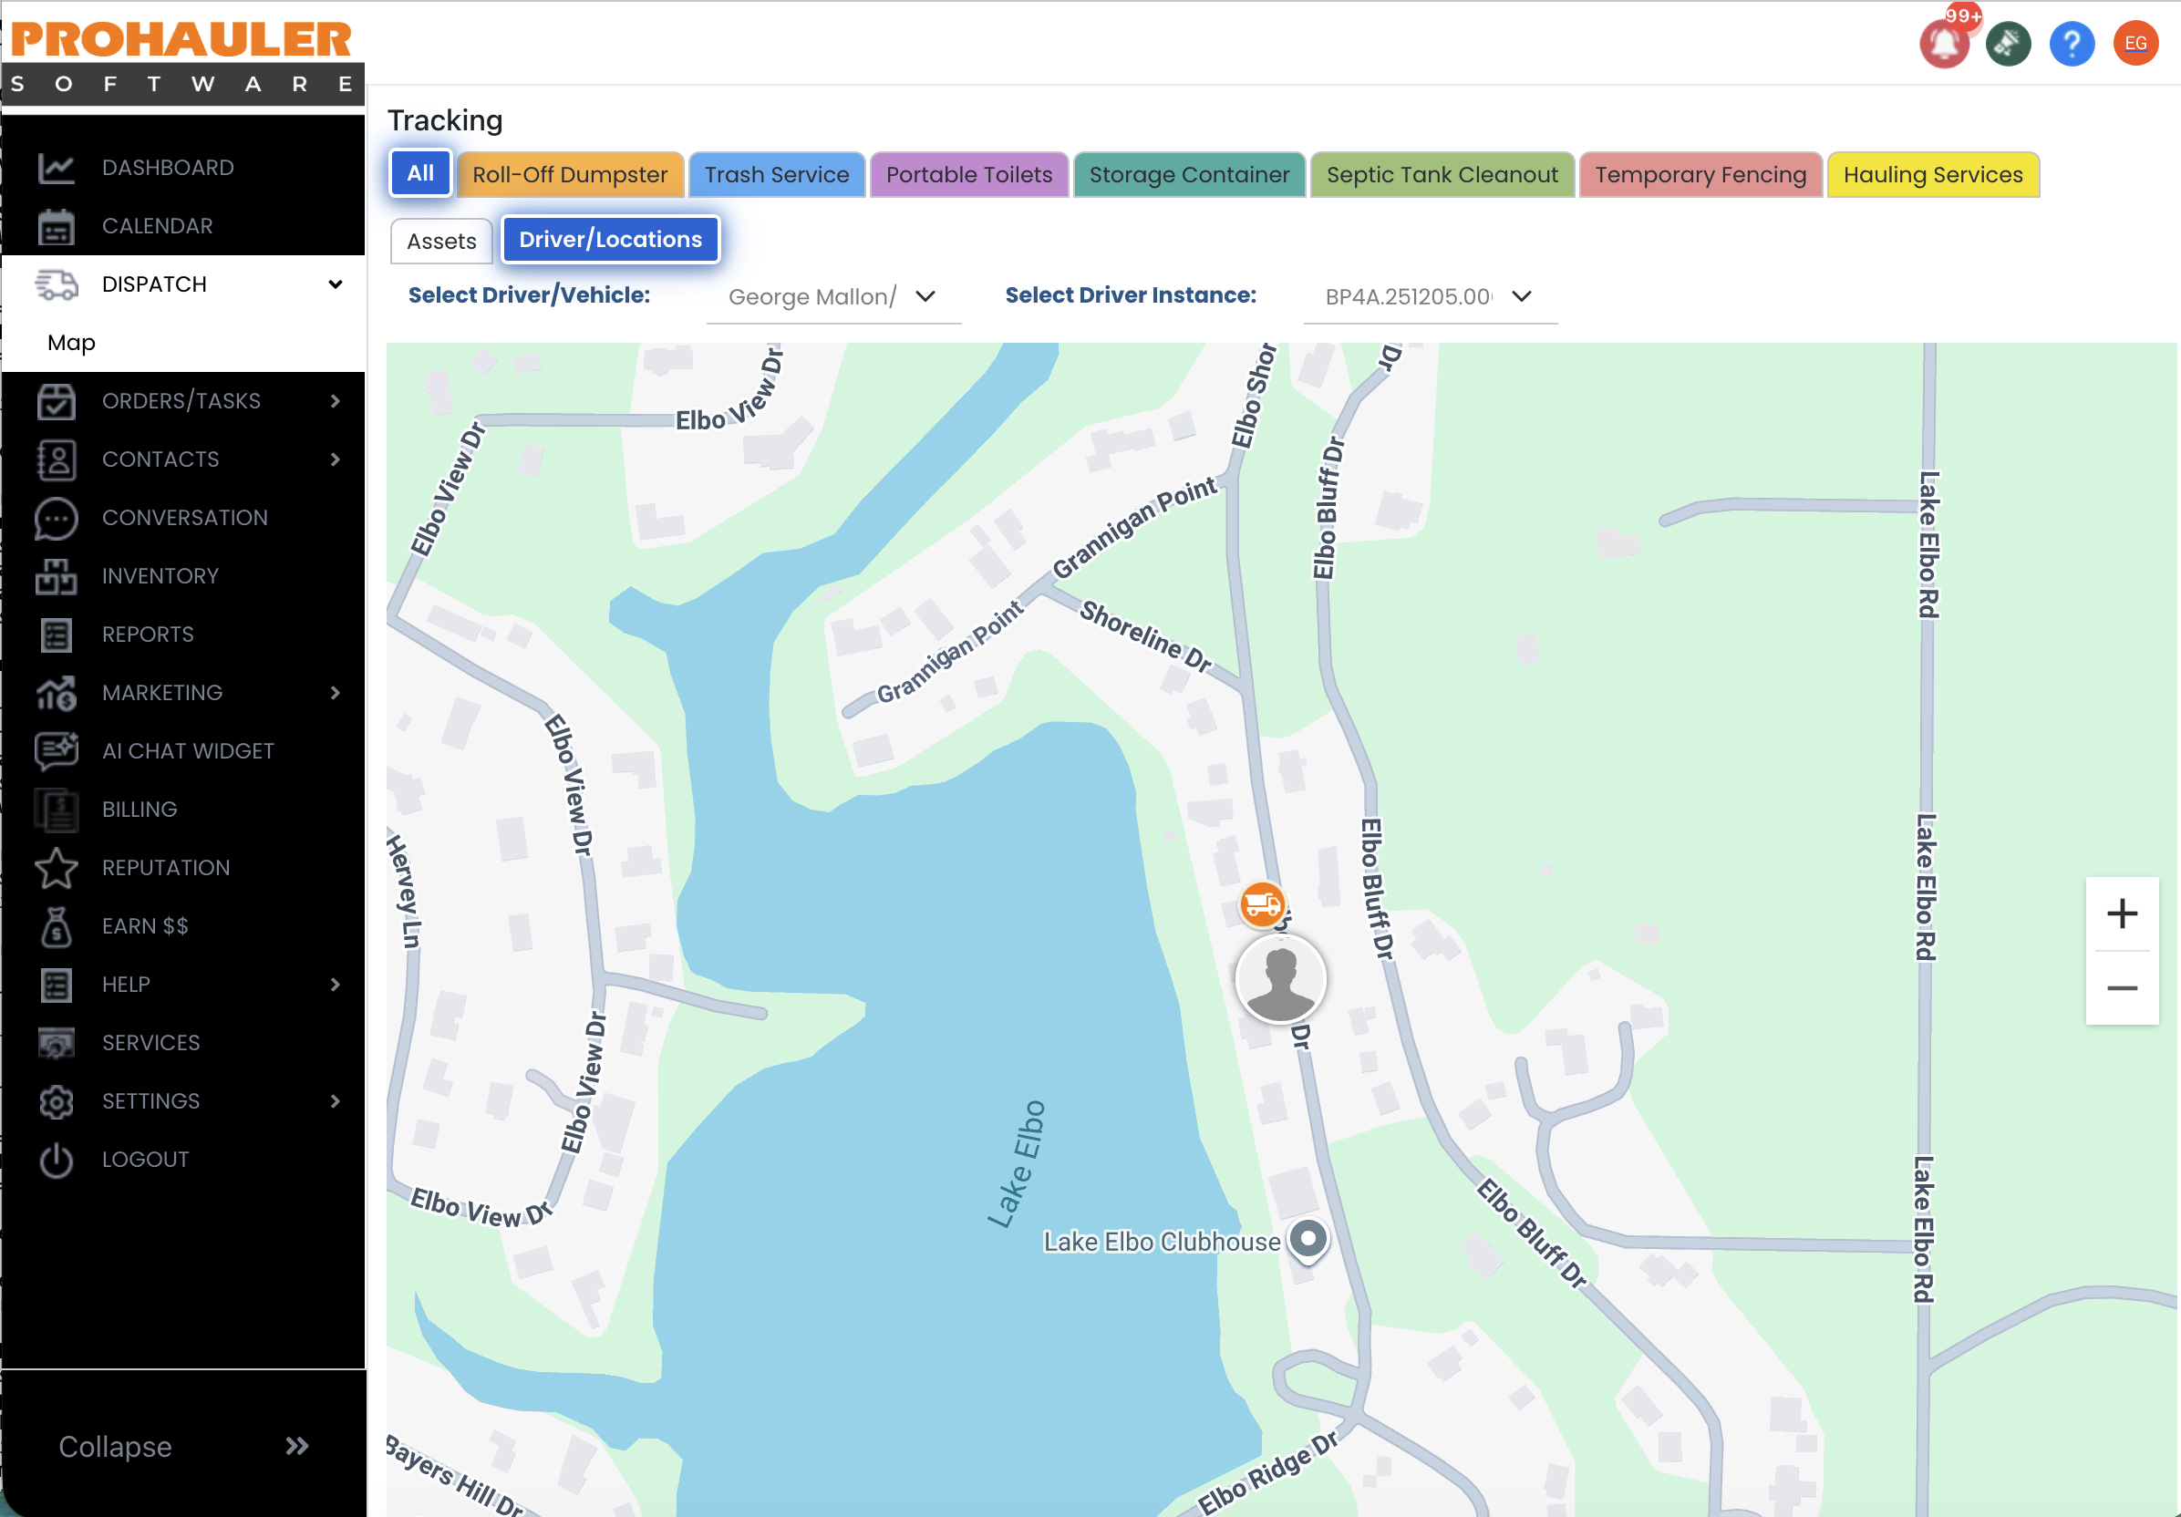Click the AI Chat Widget icon
Viewport: 2181px width, 1517px height.
[56, 751]
